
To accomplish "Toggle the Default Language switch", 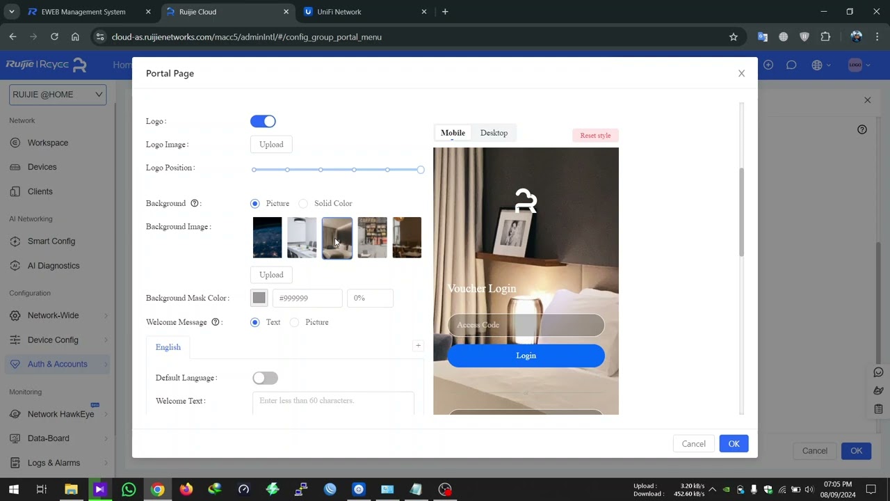I will [265, 378].
